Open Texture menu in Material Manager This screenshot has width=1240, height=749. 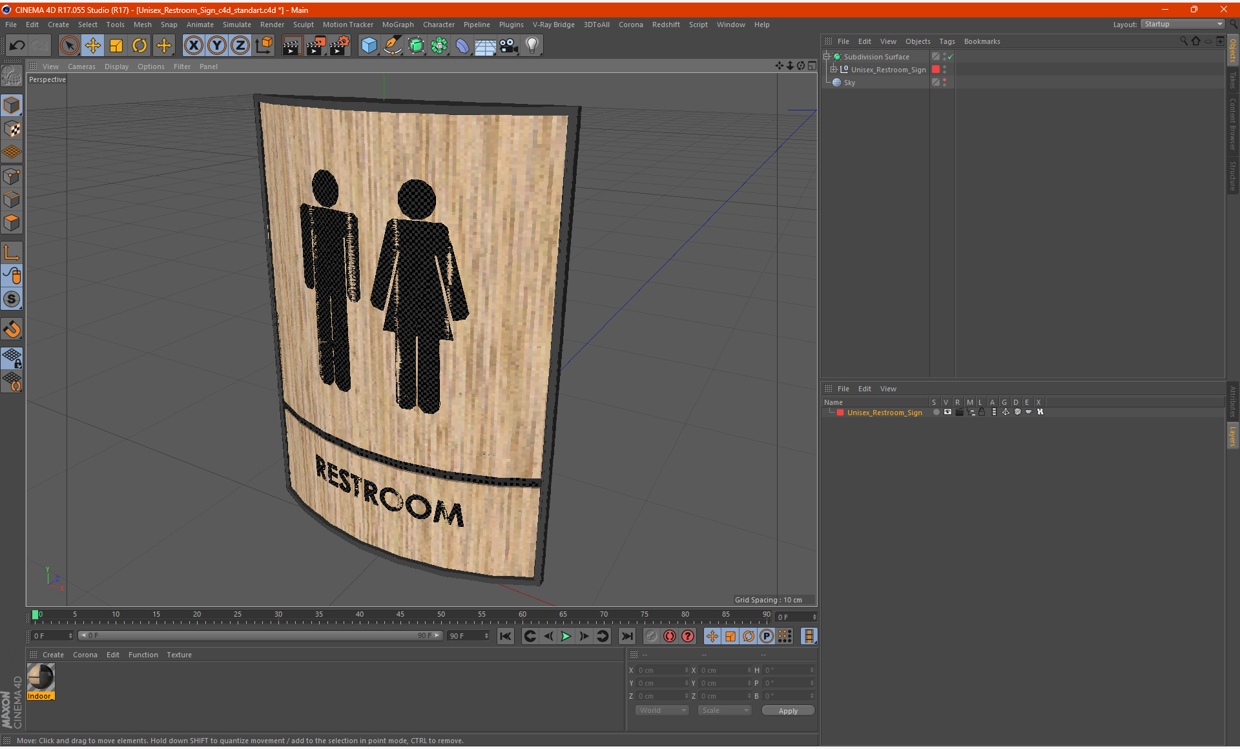[179, 655]
